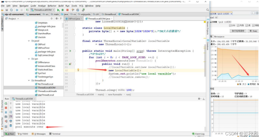Click the 堆 Dump button in VisualVM
Image resolution: width=263 pixels, height=139 pixels.
253,31
